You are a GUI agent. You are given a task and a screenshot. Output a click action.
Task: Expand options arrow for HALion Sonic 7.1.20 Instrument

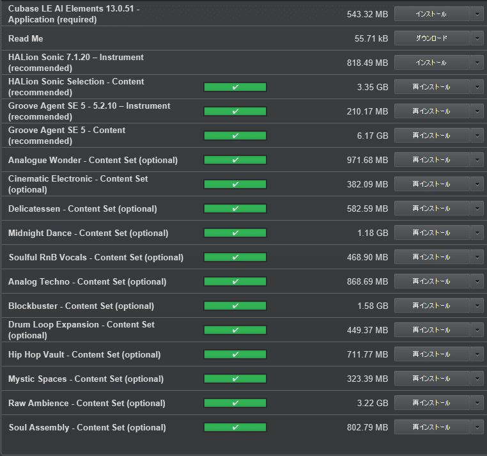click(477, 63)
